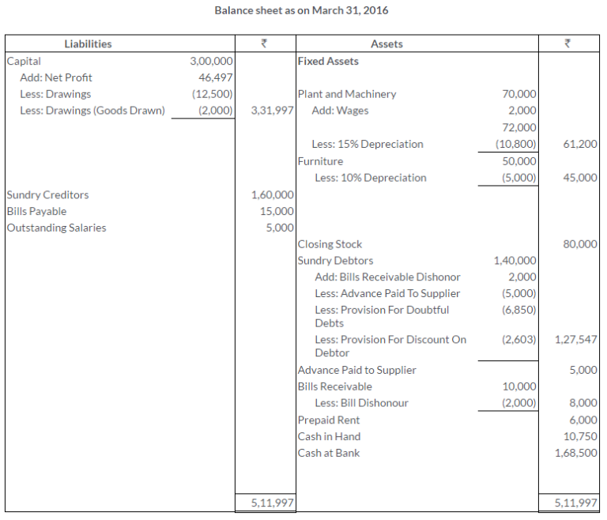Select Bills Receivable amount 10,000
Image resolution: width=607 pixels, height=520 pixels.
(x=519, y=386)
